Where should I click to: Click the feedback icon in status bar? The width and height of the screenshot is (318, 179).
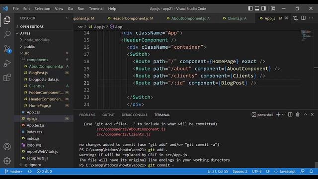click(x=303, y=172)
